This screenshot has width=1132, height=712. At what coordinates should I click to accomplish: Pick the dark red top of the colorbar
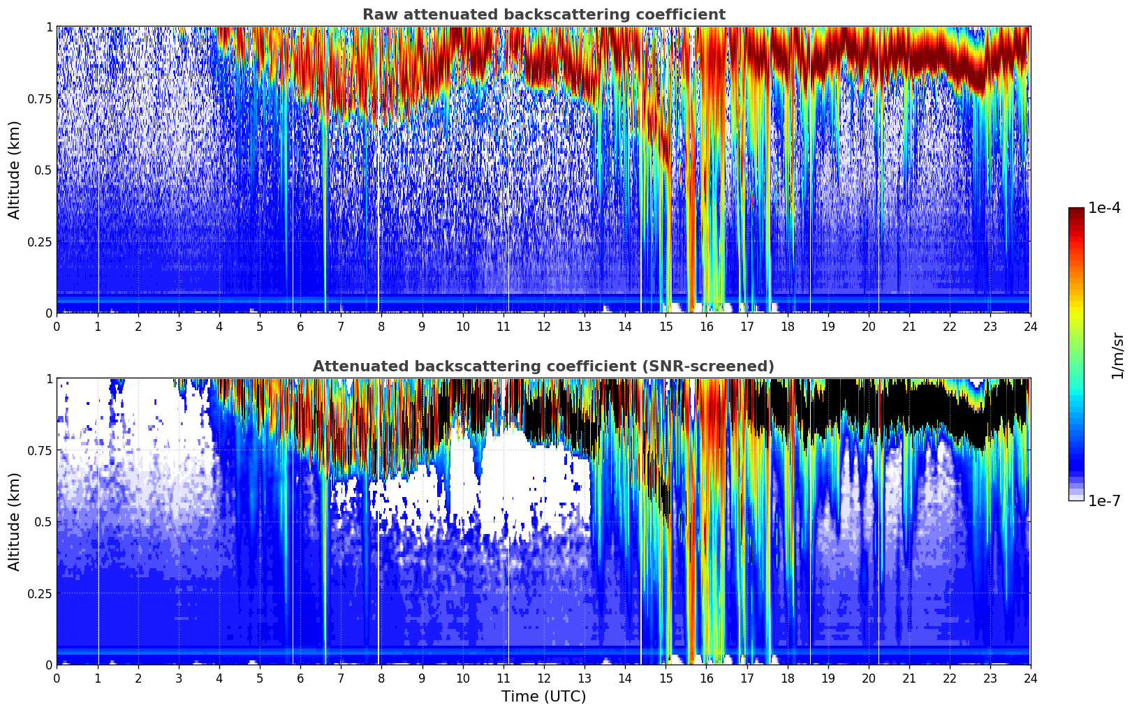point(1076,211)
